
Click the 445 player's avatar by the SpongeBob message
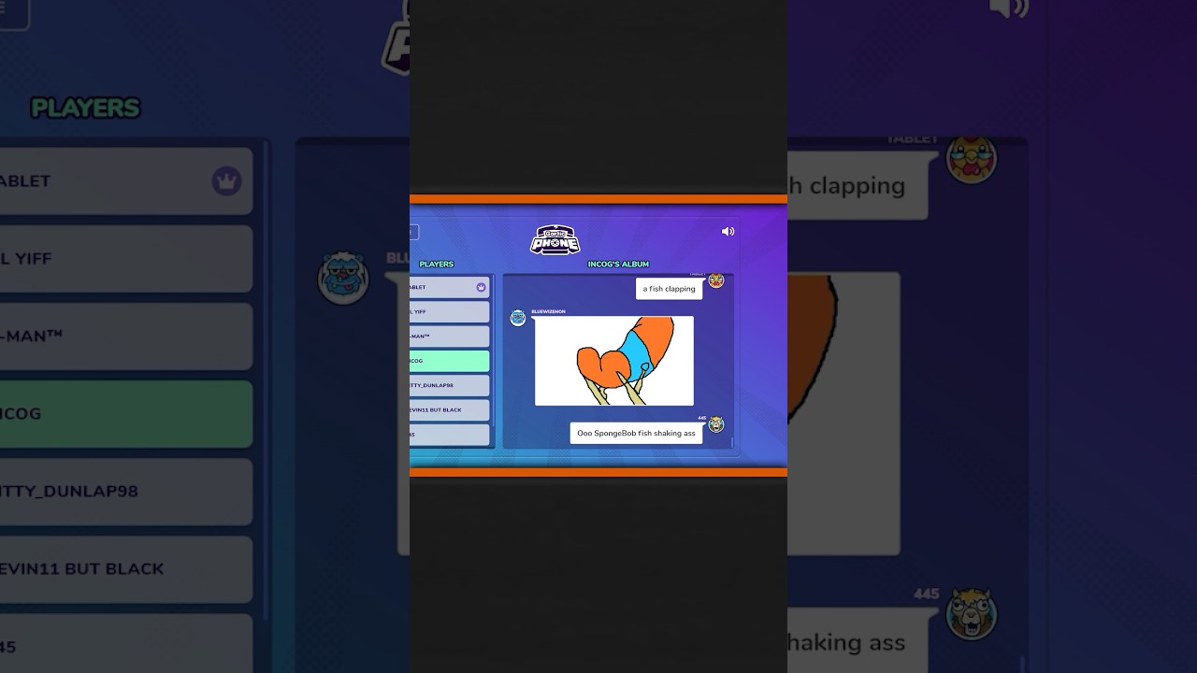pos(716,424)
